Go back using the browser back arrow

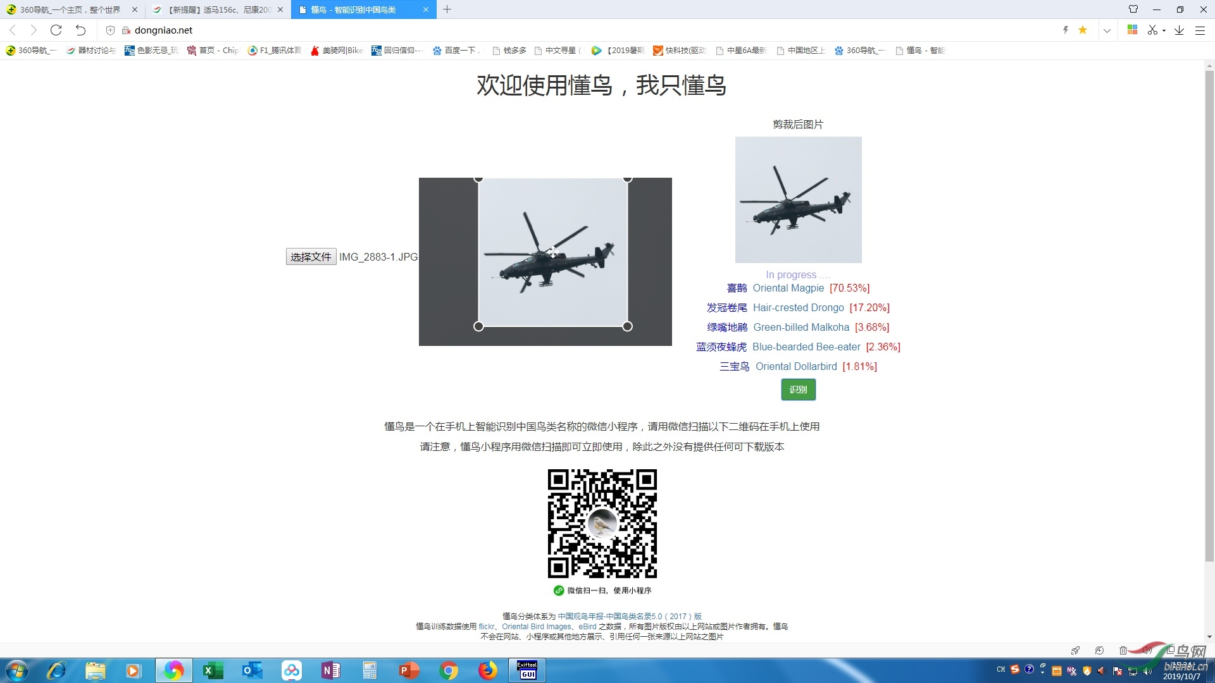(13, 30)
